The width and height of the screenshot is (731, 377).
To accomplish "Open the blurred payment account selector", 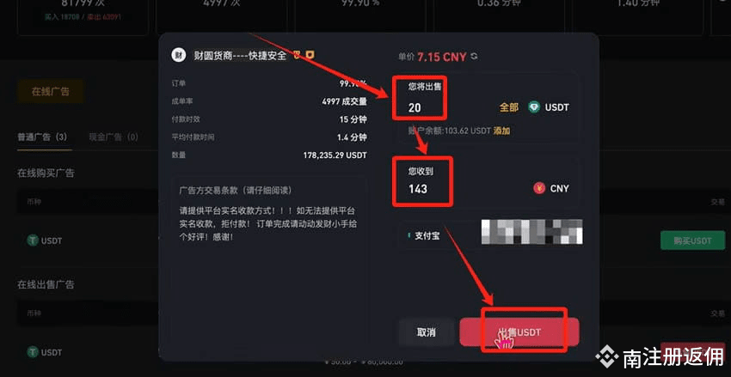I will click(x=532, y=232).
